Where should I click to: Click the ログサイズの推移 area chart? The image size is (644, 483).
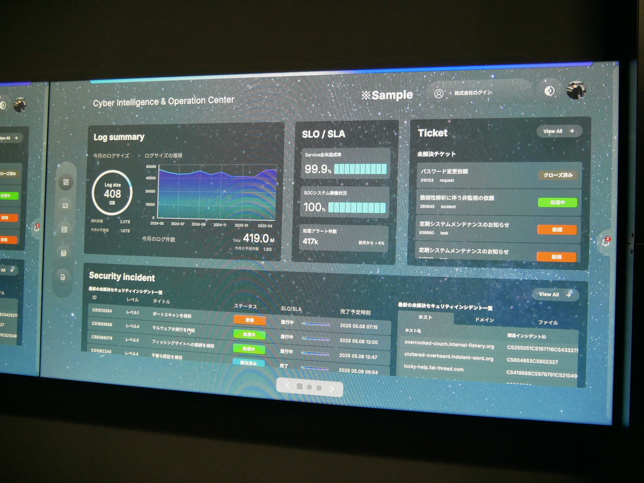217,192
